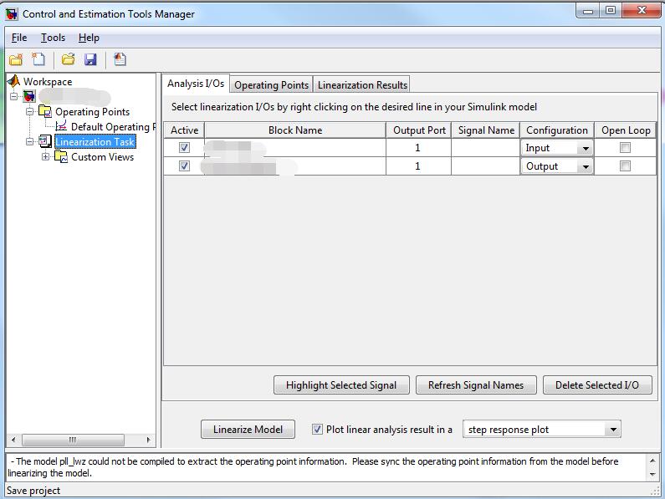
Task: Click the Configuration column header
Action: click(557, 130)
